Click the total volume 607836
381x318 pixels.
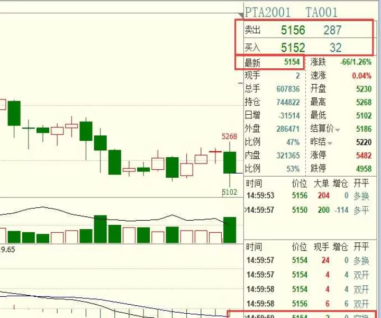[288, 89]
